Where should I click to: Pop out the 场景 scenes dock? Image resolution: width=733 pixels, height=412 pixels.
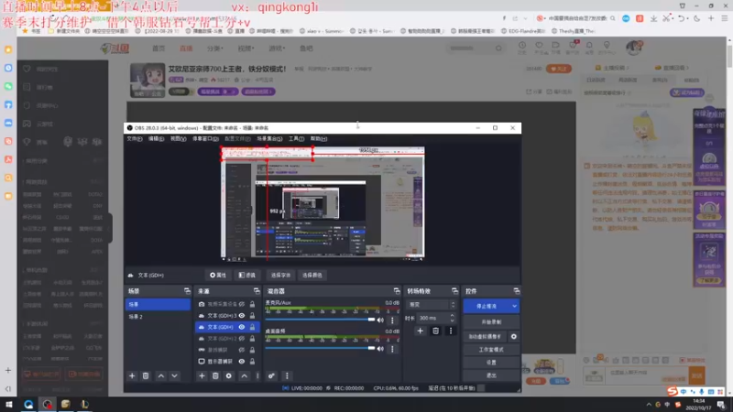pos(187,291)
